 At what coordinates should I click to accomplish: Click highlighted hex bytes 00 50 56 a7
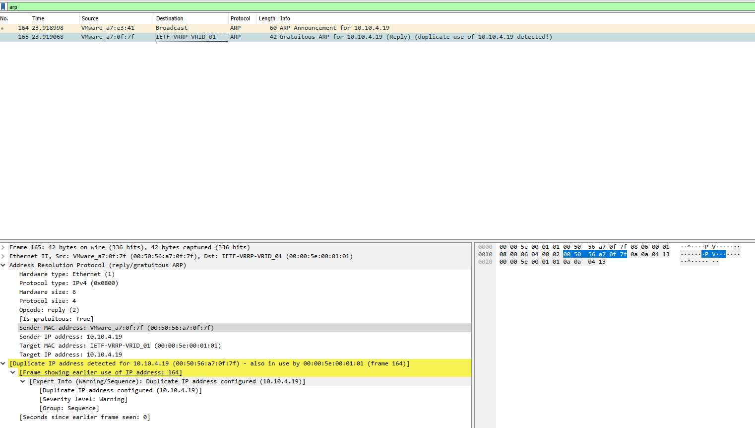594,254
